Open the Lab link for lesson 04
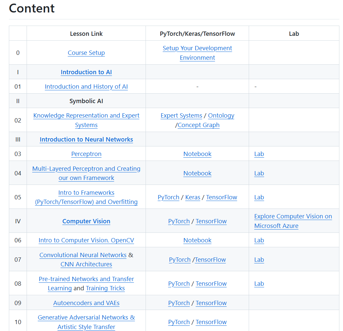 [259, 173]
